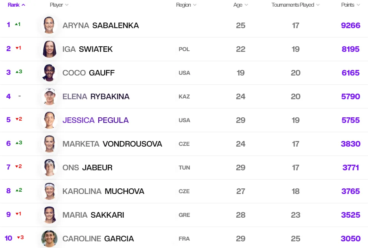Click Iga Swiatek's player photo
The height and width of the screenshot is (248, 368).
(x=49, y=49)
